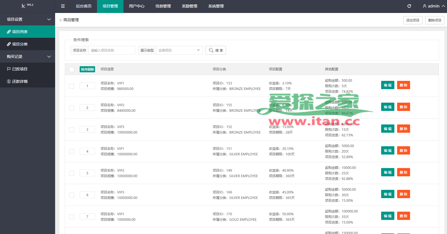
Task: Collapse the 购买记录 sidebar group
Action: (28, 57)
